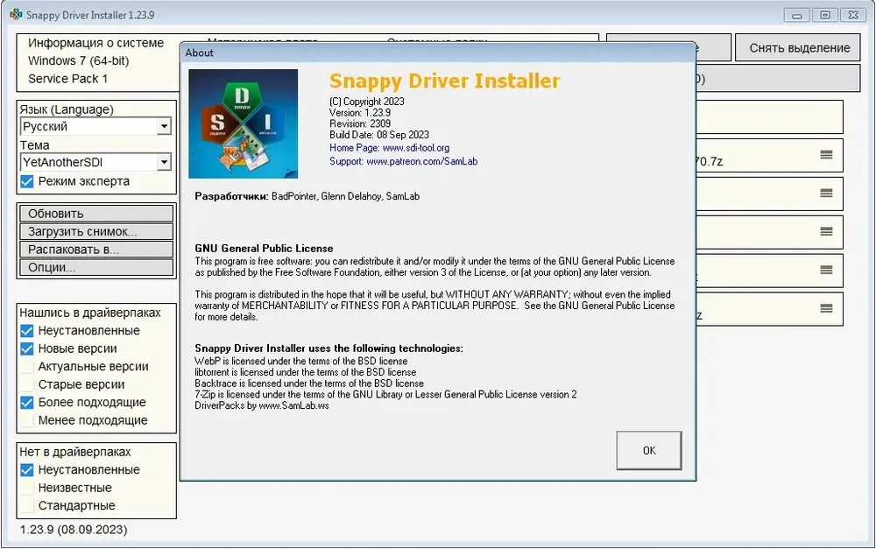Open the last driverpack row menu icon
This screenshot has width=876, height=549.
826,308
